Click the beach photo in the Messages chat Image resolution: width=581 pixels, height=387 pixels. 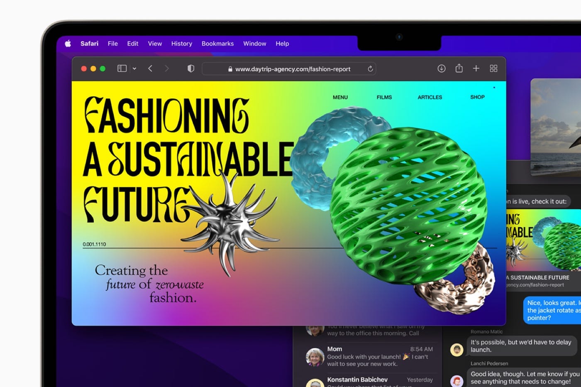click(x=556, y=127)
